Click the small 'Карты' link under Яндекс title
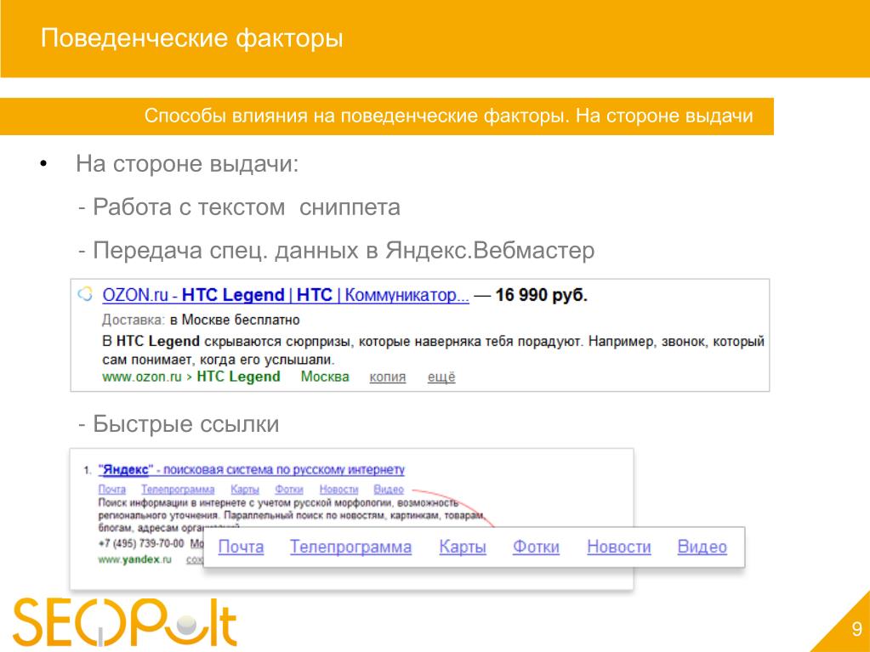Image resolution: width=870 pixels, height=652 pixels. pos(245,490)
